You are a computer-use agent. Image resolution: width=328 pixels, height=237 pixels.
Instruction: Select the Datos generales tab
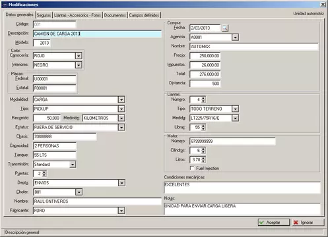(19, 14)
